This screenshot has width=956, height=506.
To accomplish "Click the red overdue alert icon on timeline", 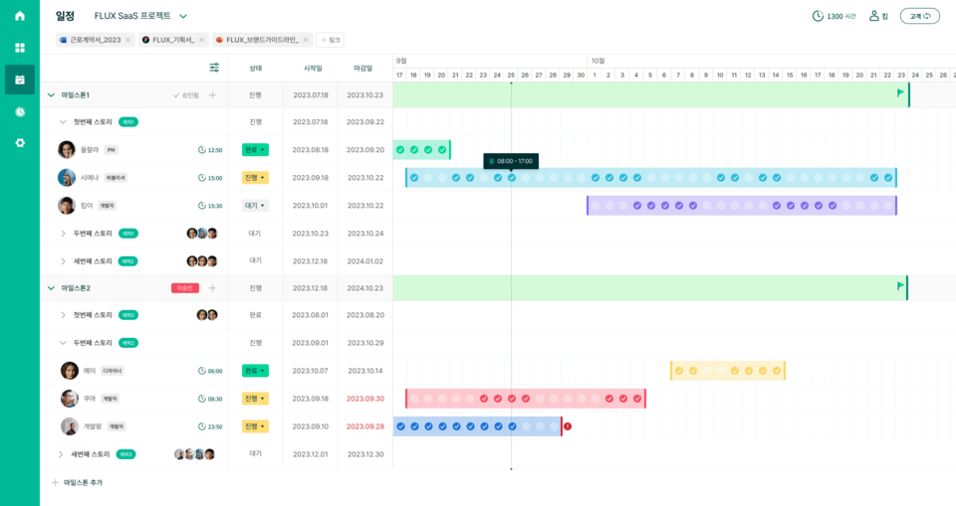I will (568, 426).
